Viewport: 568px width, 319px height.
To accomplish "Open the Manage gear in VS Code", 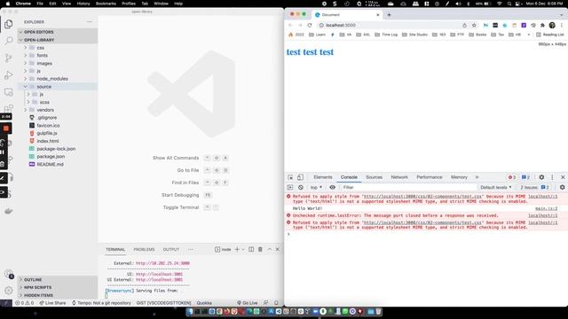I will pos(9,291).
